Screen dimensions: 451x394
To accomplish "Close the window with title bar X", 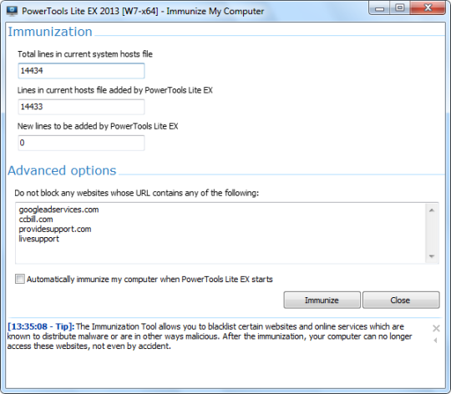I will [x=428, y=8].
